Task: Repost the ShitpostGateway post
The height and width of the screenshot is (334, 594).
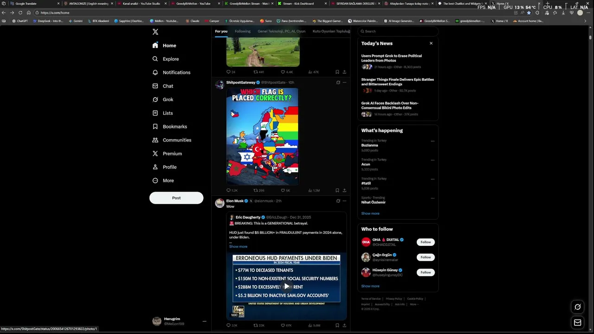Action: 259,190
